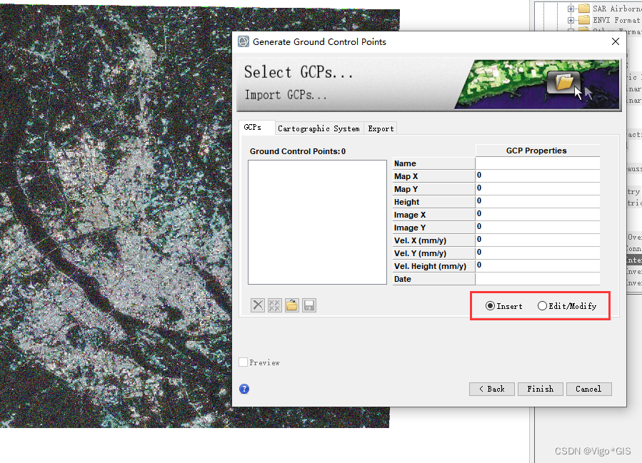Click the GCP Properties column header

(x=537, y=151)
